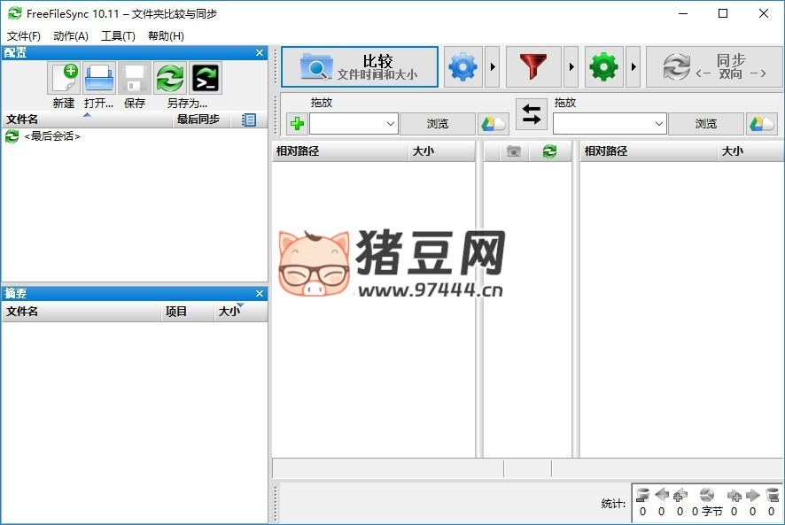Save as batch job terminal icon
785x525 pixels.
tap(206, 78)
